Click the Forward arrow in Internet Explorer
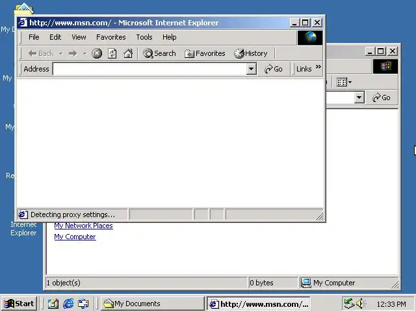The height and width of the screenshot is (312, 416). tap(73, 53)
